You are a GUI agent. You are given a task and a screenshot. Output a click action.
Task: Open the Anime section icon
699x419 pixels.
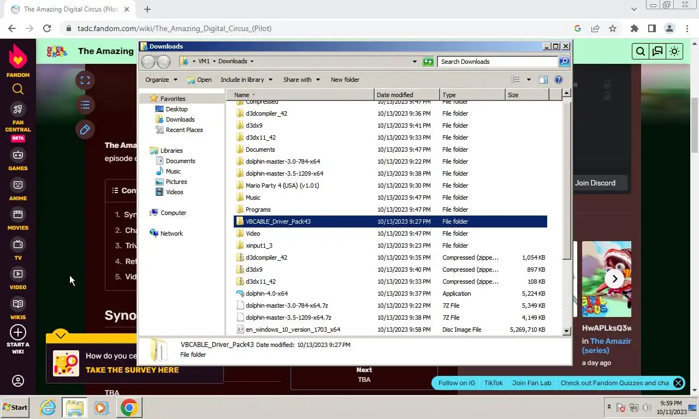[18, 185]
